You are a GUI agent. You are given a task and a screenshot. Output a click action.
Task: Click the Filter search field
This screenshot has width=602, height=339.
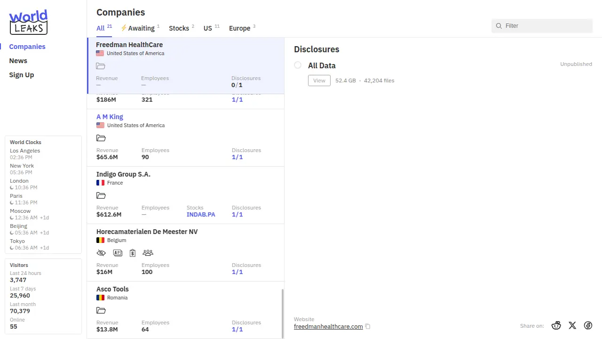(x=546, y=26)
